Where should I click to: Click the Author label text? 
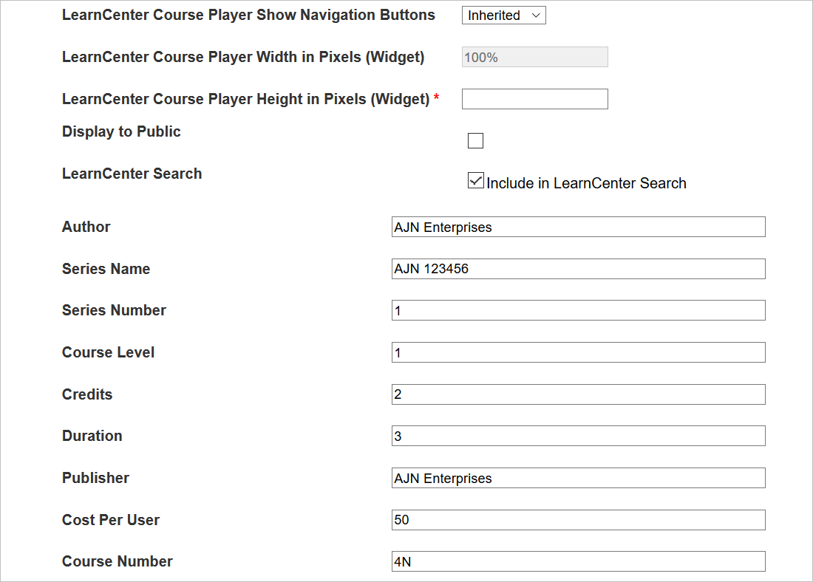(x=86, y=227)
